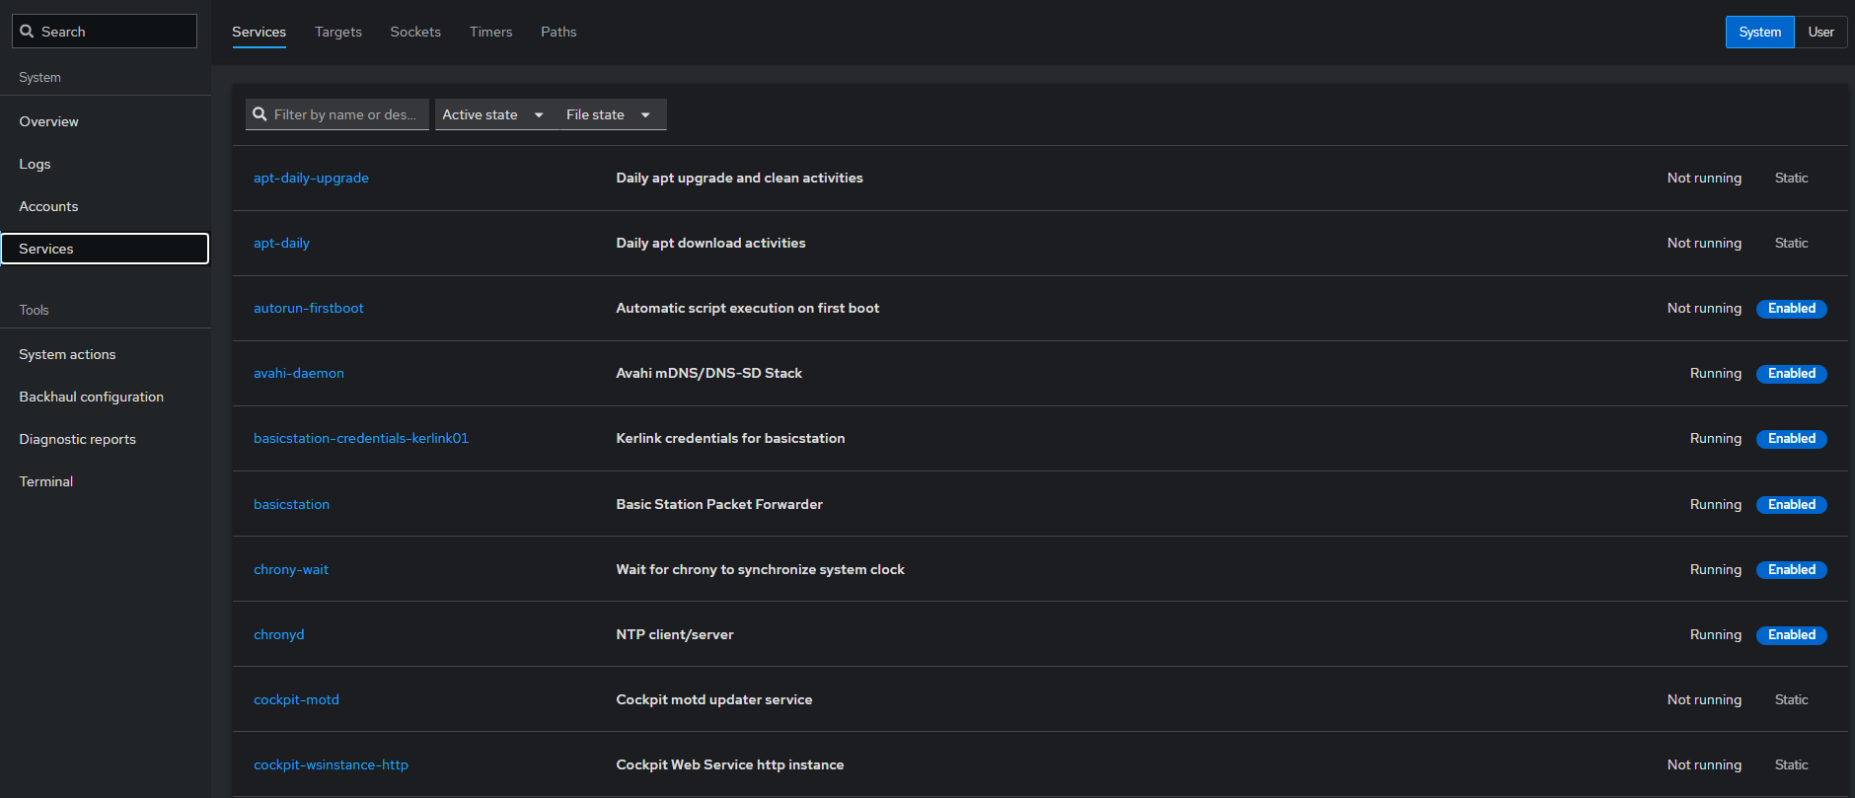Open the apt-daily service link
Viewport: 1855px width, 798px height.
[x=281, y=243]
